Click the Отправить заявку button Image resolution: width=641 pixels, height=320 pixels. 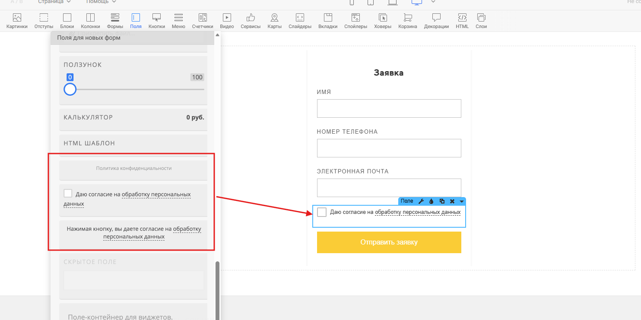(x=389, y=242)
